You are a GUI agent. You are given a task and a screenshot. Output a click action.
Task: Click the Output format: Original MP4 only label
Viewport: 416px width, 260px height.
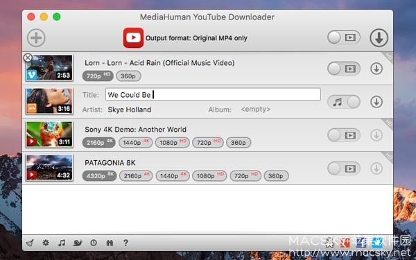[196, 38]
